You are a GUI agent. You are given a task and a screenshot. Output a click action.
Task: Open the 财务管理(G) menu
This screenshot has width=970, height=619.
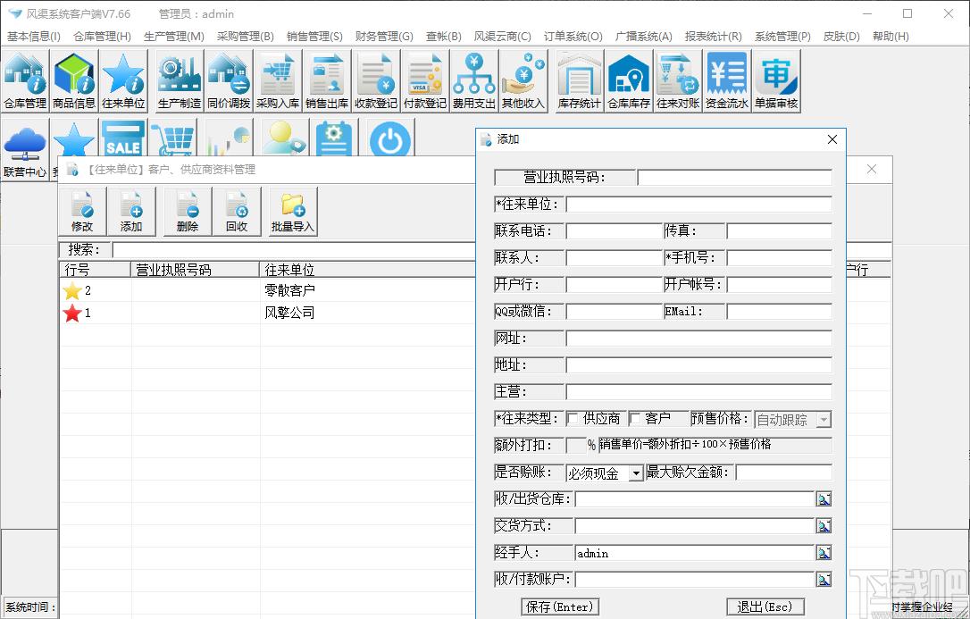384,37
